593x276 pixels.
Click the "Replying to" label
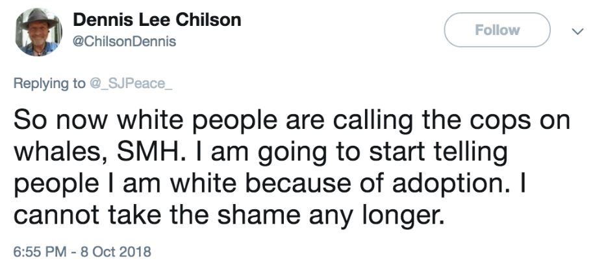tap(48, 83)
